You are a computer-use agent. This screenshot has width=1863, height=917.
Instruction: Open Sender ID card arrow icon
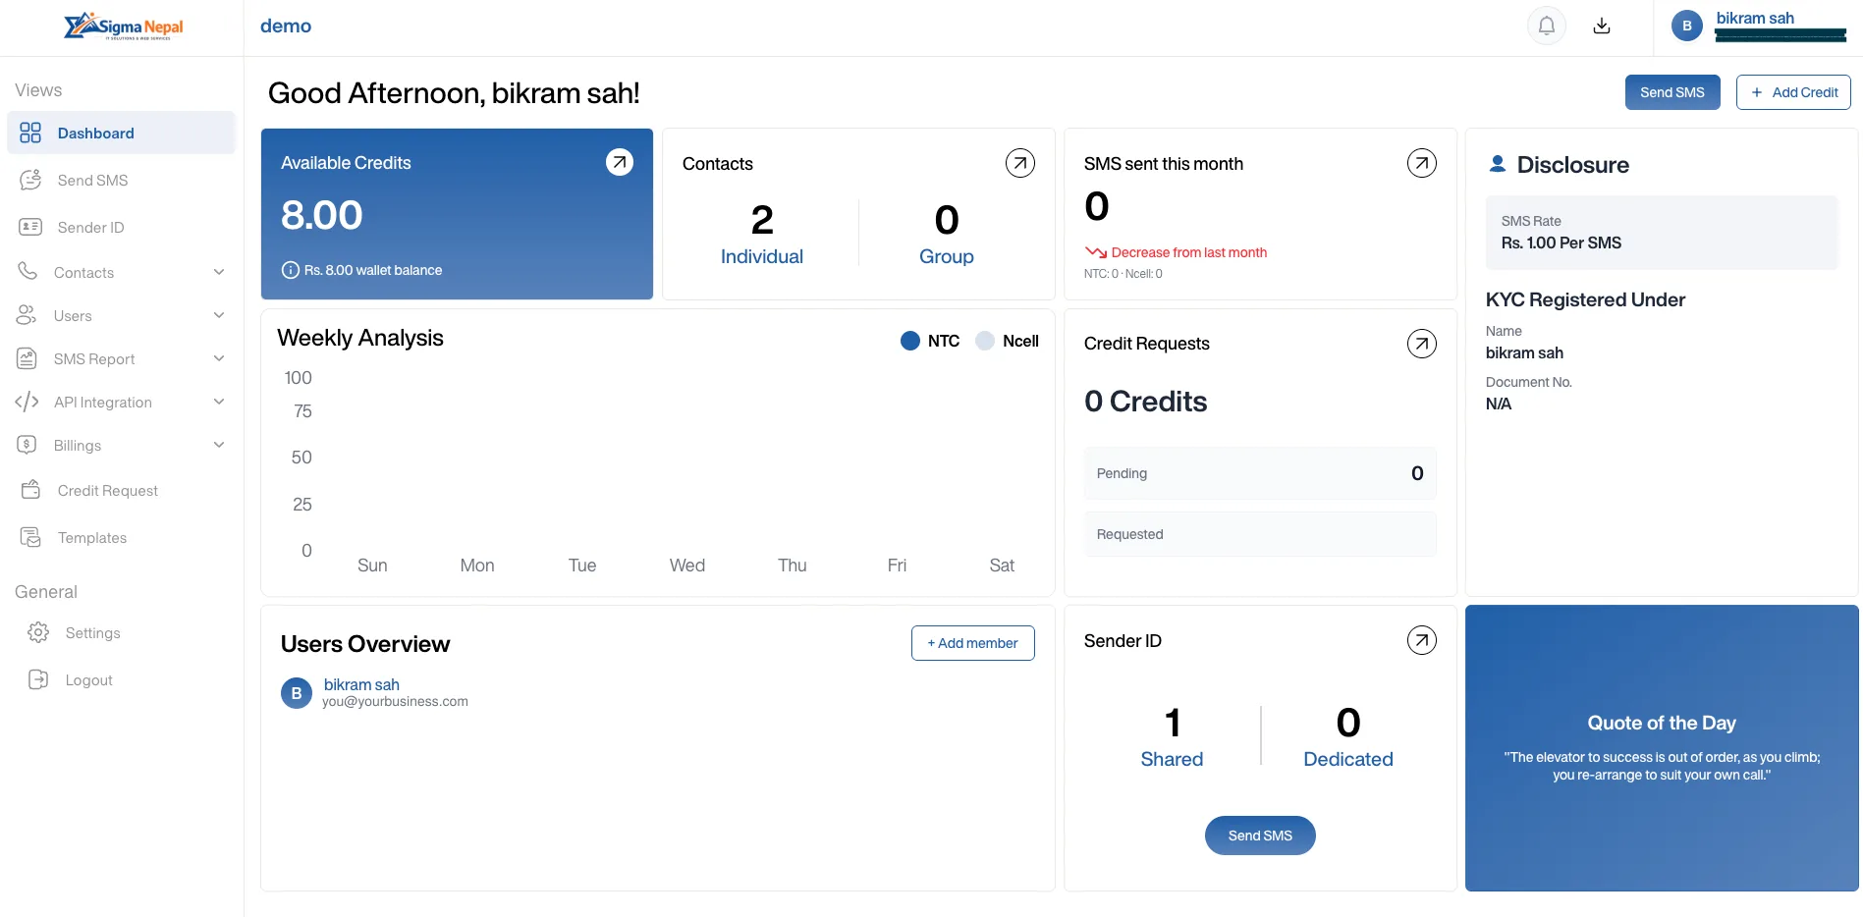pos(1421,640)
